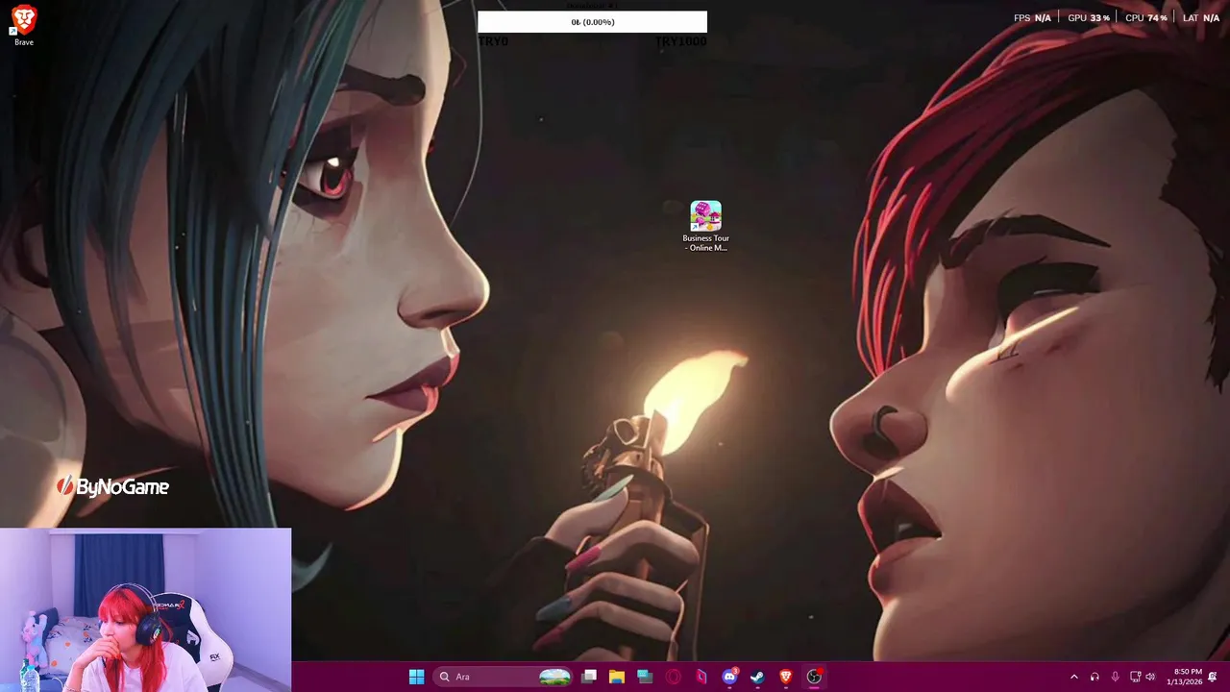Open Brave browser from the taskbar
1230x692 pixels.
785,677
